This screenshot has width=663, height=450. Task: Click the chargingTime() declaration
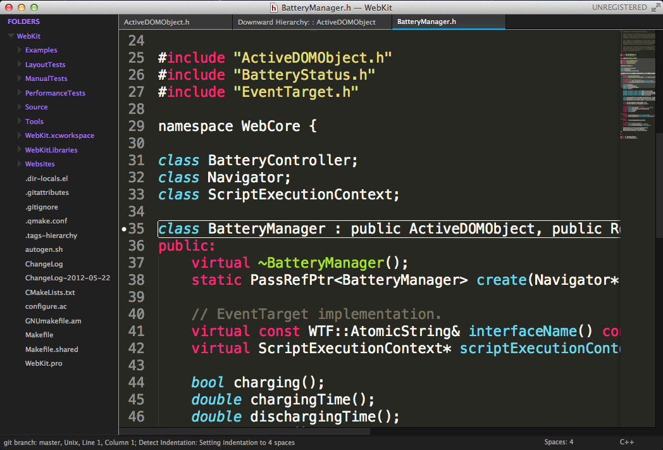pos(283,399)
